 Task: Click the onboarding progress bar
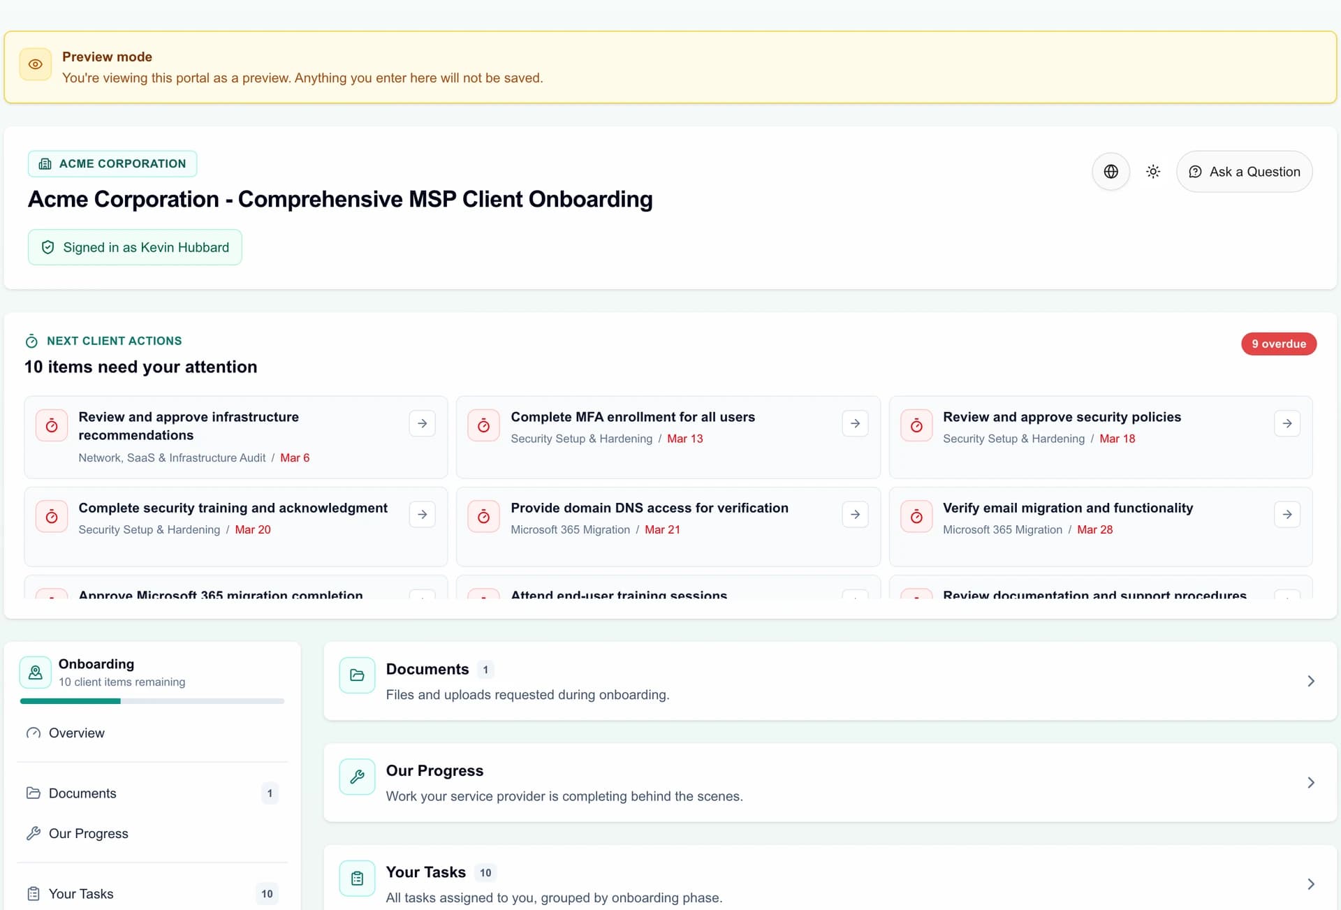152,701
